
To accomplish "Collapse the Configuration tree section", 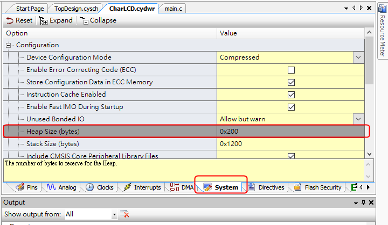I will (x=9, y=45).
